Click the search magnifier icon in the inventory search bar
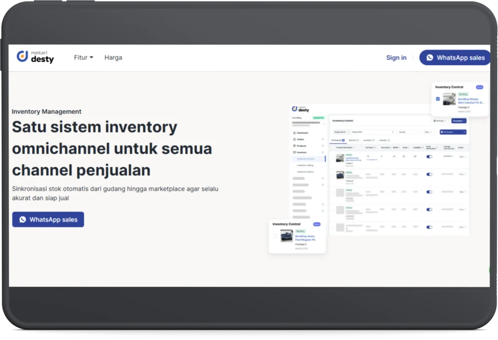This screenshot has width=498, height=340. (x=392, y=132)
